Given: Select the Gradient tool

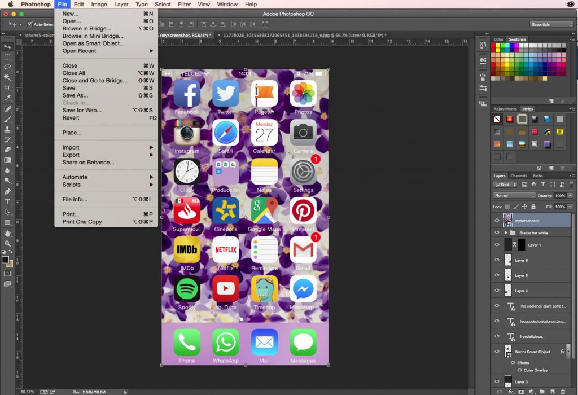Looking at the screenshot, I should coord(7,160).
